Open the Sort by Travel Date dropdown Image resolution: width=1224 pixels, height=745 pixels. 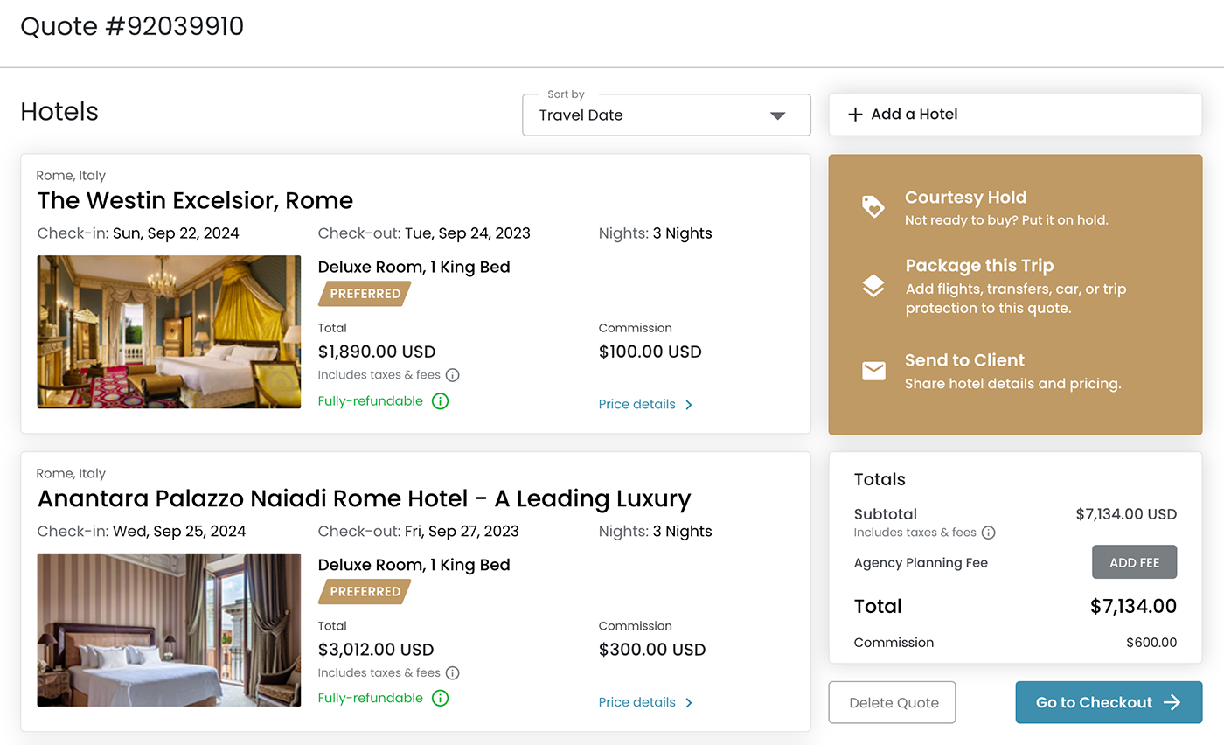click(666, 115)
